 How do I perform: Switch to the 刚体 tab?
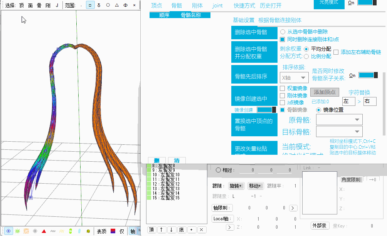tap(197, 6)
